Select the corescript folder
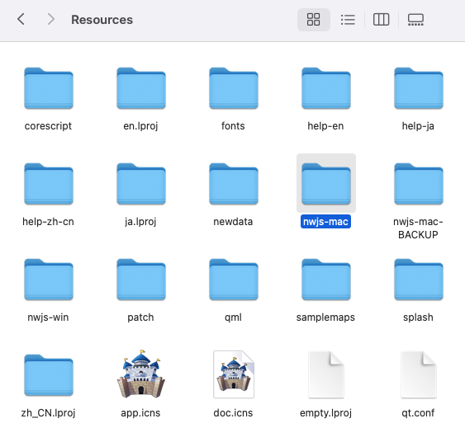This screenshot has width=465, height=442. 49,88
